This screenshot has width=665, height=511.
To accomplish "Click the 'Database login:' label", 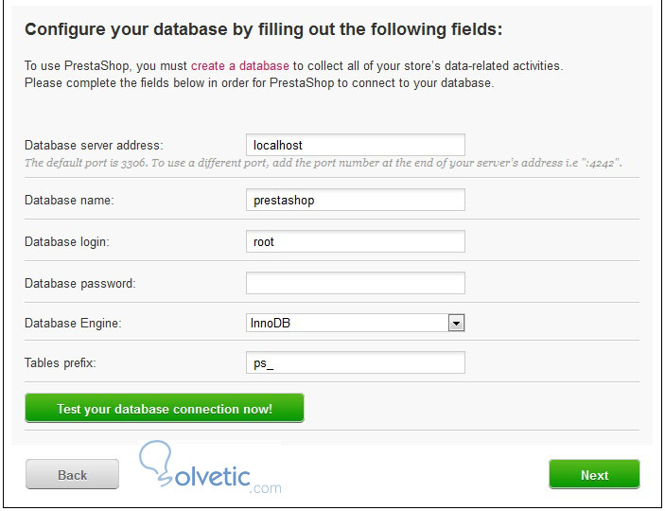I will [67, 241].
